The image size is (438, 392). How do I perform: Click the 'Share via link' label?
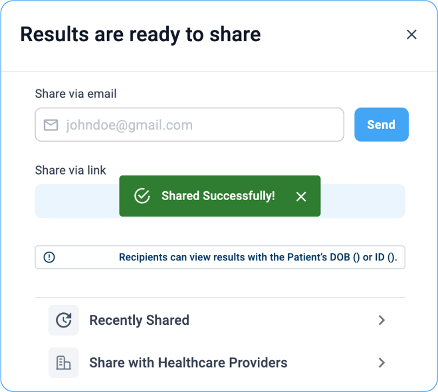click(x=70, y=170)
